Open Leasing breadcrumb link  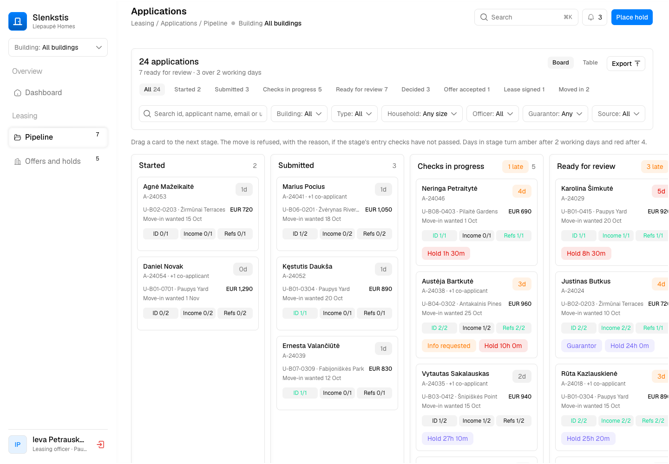pyautogui.click(x=143, y=23)
